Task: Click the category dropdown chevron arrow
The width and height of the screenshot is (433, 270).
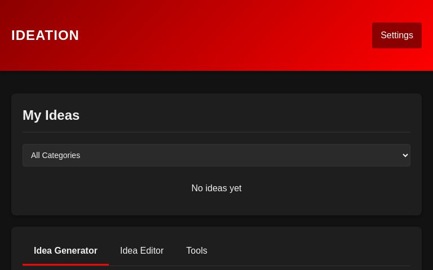Action: [x=404, y=155]
